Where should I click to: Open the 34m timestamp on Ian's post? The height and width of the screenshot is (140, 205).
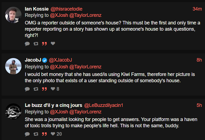click(x=197, y=9)
